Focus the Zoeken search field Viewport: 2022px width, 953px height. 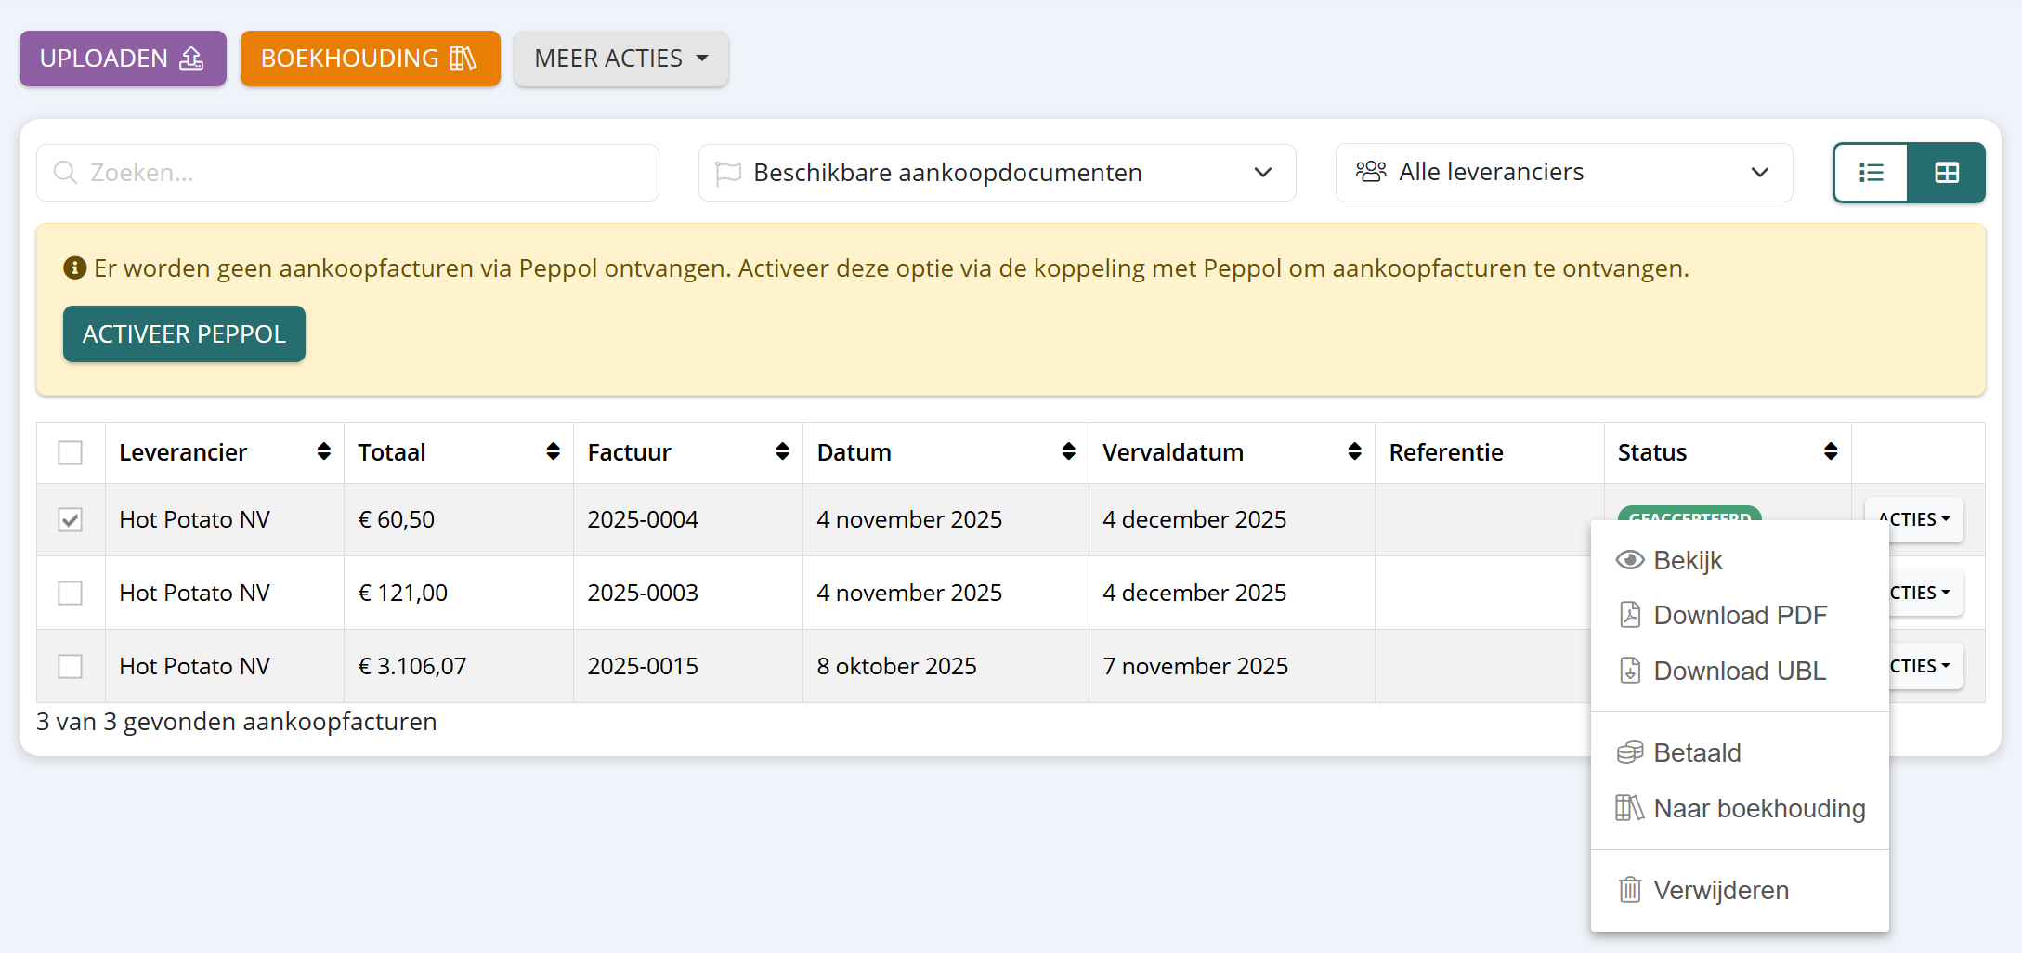point(348,173)
